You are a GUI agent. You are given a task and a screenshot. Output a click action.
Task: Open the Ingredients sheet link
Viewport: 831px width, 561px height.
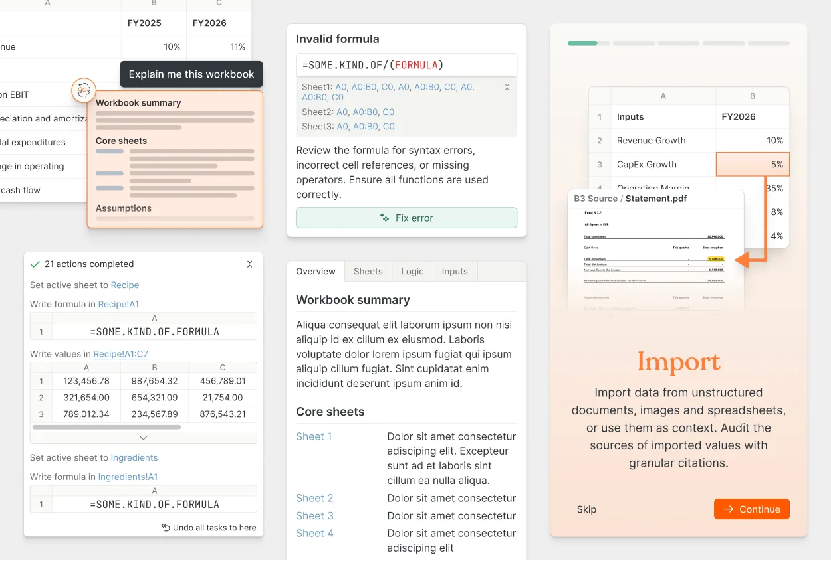pyautogui.click(x=134, y=458)
